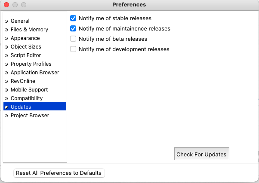The width and height of the screenshot is (259, 183).
Task: Open the Appearance preferences pane
Action: tap(25, 38)
